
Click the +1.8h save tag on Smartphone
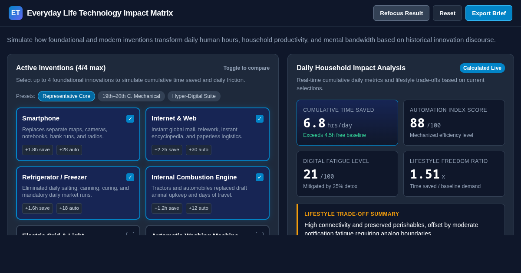click(37, 150)
